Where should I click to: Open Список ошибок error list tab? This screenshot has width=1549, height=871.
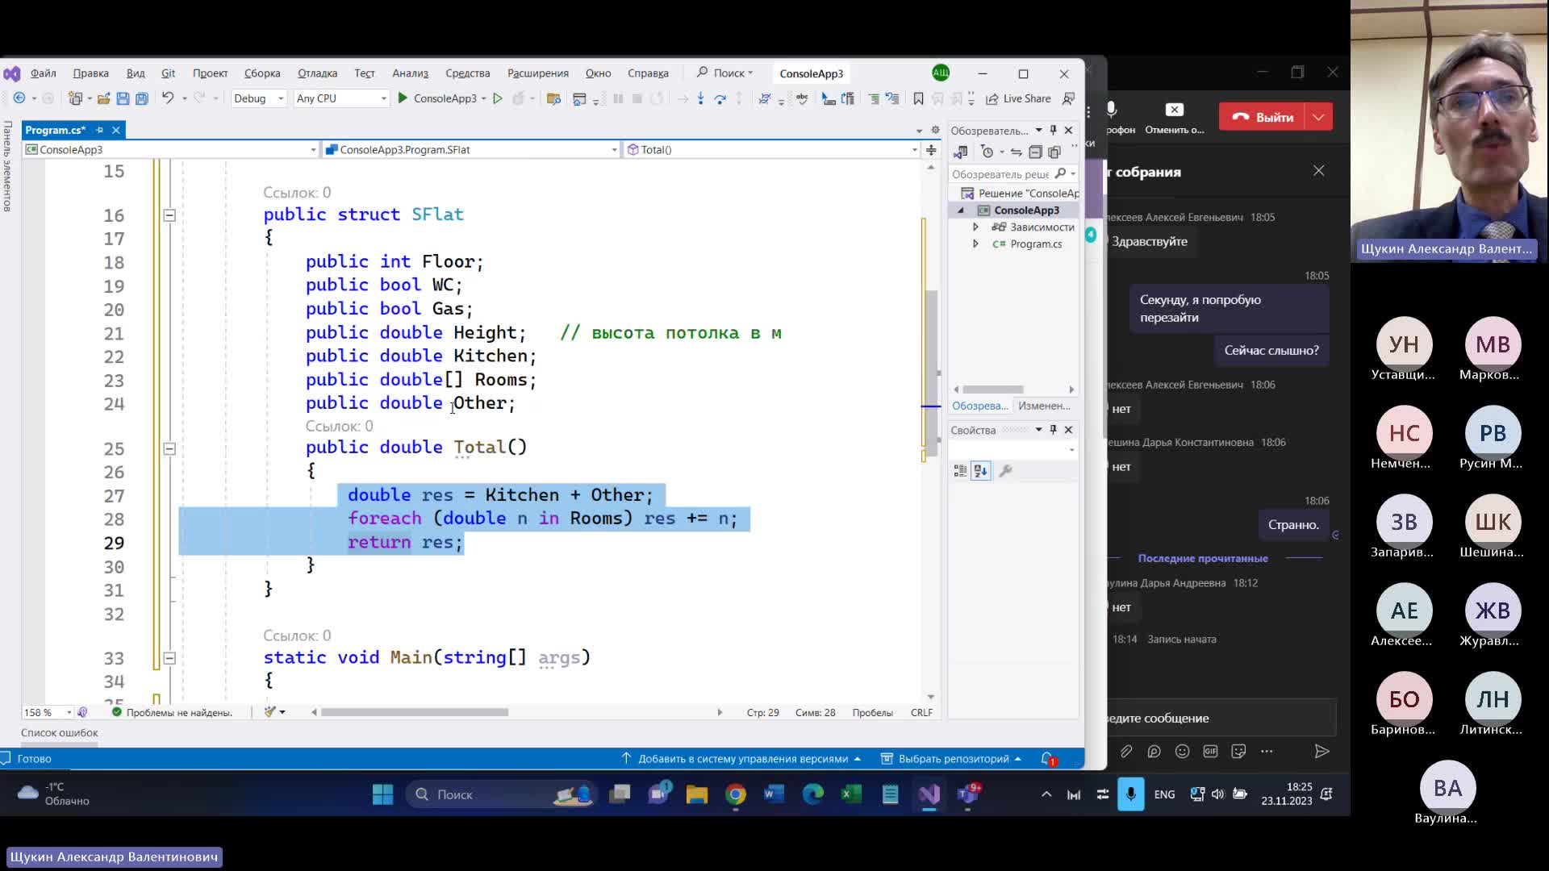(x=59, y=733)
